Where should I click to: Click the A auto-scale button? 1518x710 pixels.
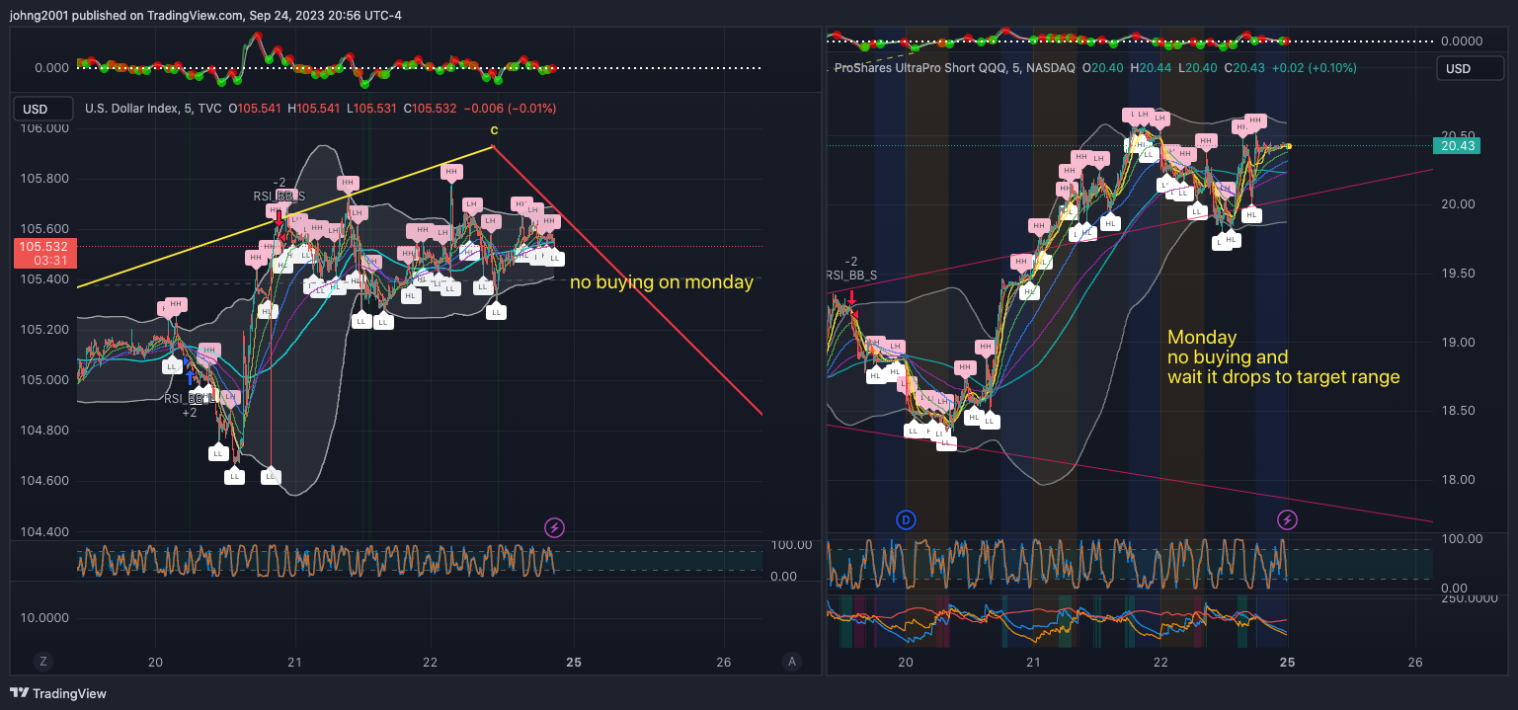pos(791,662)
